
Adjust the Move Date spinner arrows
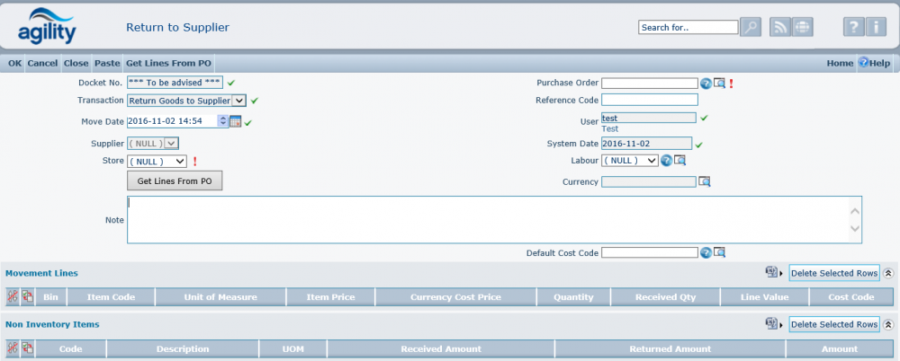click(x=222, y=121)
